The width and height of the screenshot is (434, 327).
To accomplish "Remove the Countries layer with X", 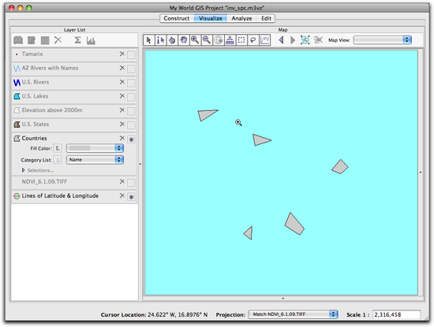I will pos(122,138).
